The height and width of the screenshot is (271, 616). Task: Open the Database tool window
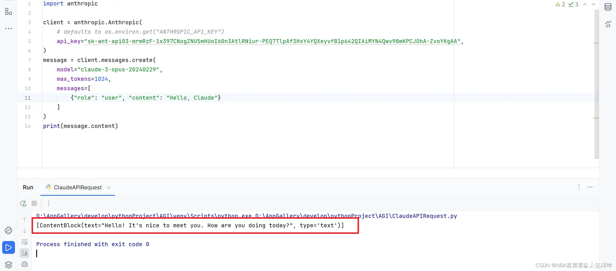click(x=608, y=7)
